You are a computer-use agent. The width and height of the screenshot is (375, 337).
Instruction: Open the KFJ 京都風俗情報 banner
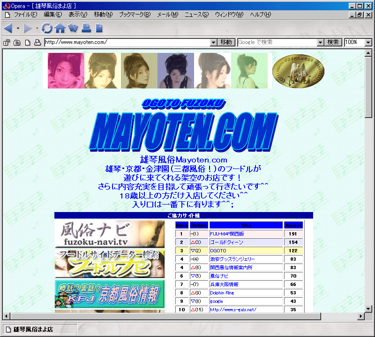[x=110, y=294]
